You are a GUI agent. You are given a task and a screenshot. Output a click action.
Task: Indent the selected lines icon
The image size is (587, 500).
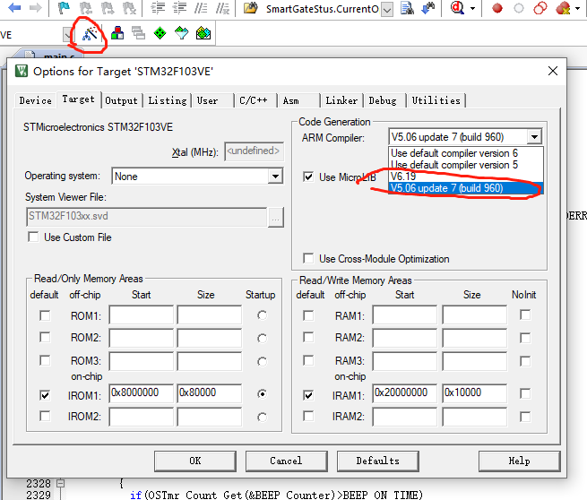(158, 8)
